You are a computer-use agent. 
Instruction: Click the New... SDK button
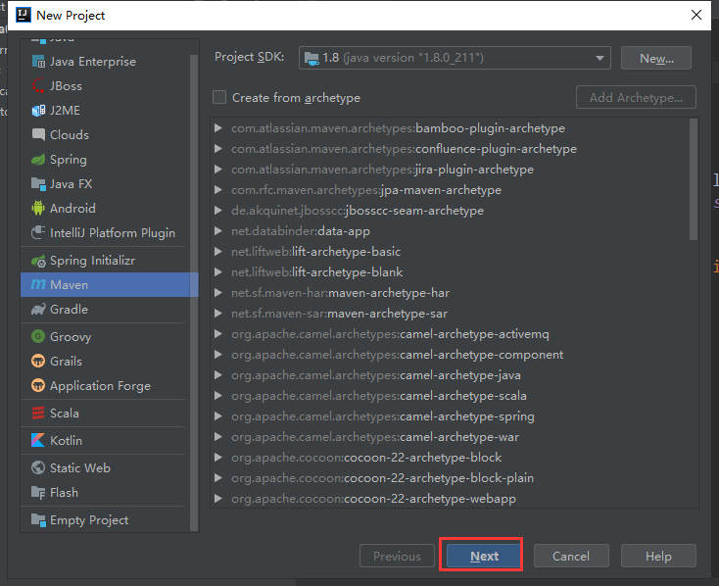pos(656,58)
